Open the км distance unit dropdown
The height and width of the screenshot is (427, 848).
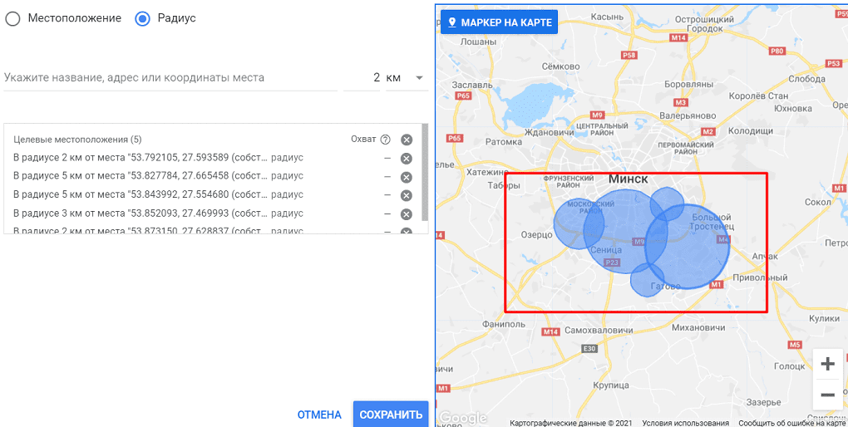[x=406, y=77]
